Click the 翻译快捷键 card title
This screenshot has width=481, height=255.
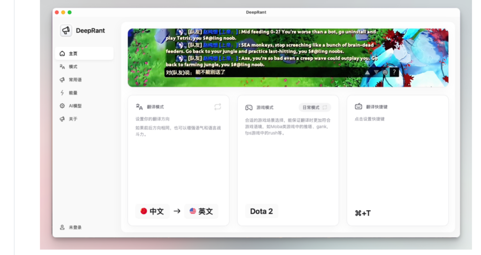(x=377, y=107)
